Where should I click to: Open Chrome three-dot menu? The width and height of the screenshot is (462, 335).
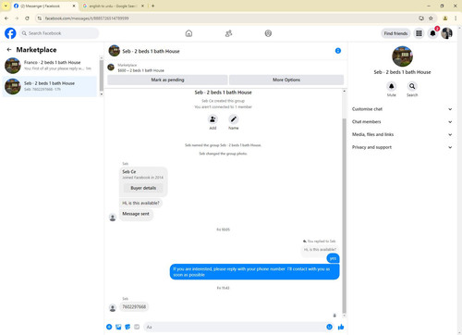click(x=456, y=19)
